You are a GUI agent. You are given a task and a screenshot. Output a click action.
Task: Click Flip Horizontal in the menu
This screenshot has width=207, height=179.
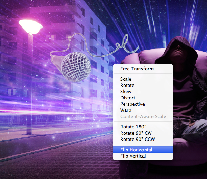136,150
